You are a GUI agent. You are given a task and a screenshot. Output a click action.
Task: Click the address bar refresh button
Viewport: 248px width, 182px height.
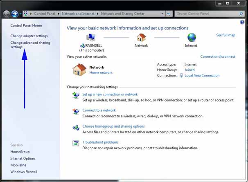[169, 14]
